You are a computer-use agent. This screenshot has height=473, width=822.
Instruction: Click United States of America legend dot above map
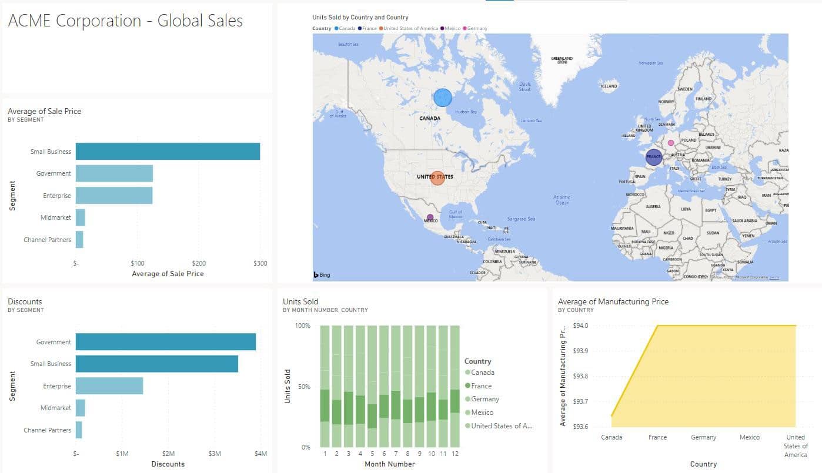click(x=381, y=28)
